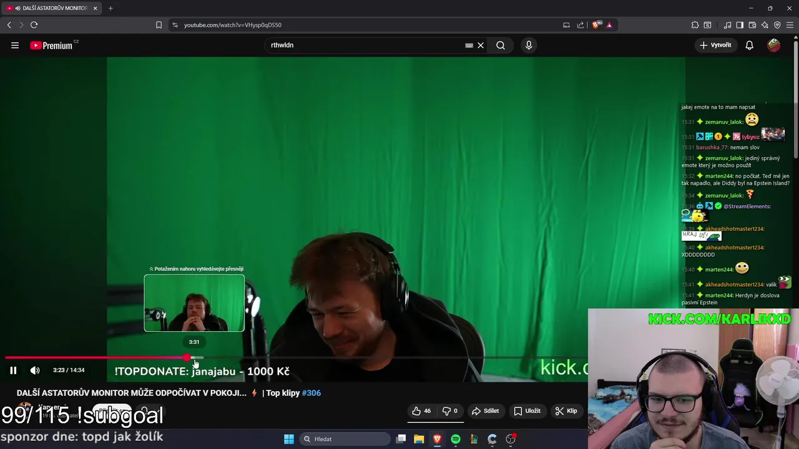Open the on-screen keyboard in search box
Viewport: 799px width, 449px height.
469,45
